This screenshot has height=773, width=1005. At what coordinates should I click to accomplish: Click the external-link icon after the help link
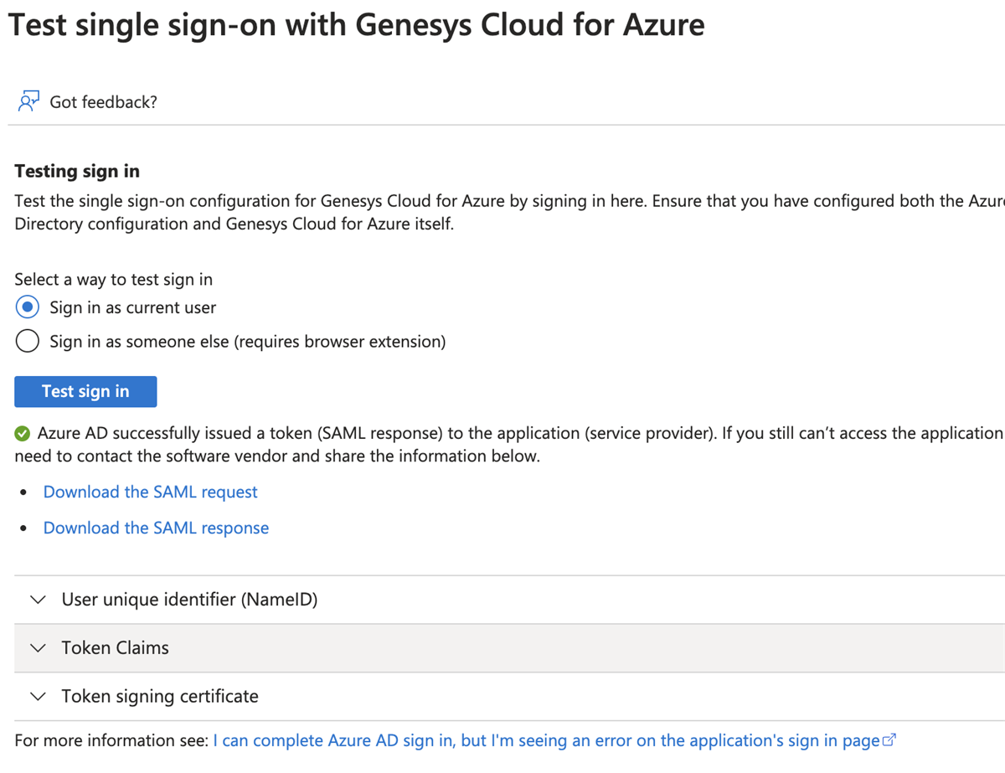click(888, 740)
